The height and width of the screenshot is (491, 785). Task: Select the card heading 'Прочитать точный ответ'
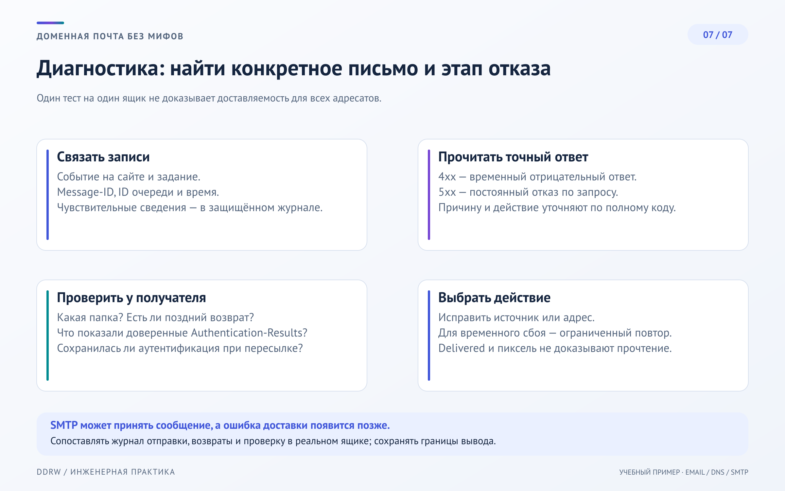(513, 157)
